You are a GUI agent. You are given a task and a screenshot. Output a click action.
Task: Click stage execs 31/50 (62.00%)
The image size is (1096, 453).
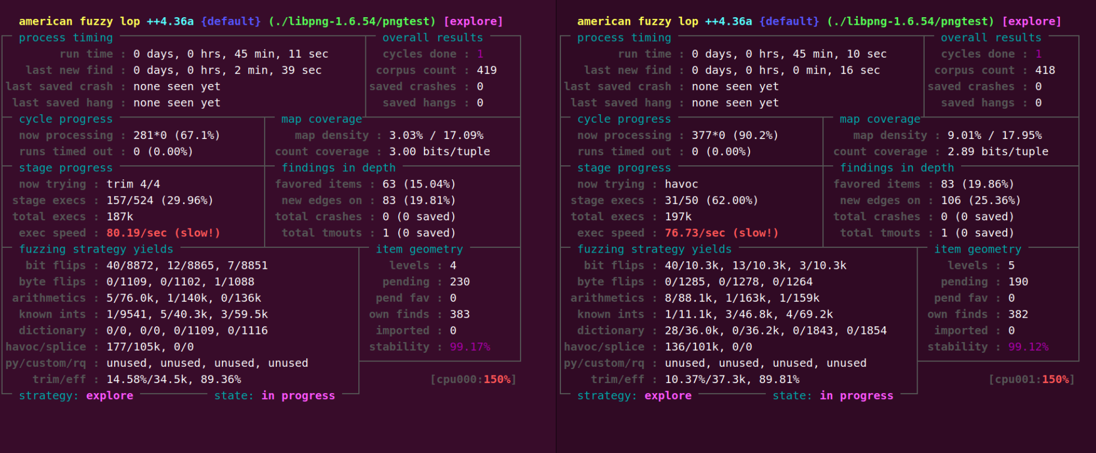click(x=711, y=200)
